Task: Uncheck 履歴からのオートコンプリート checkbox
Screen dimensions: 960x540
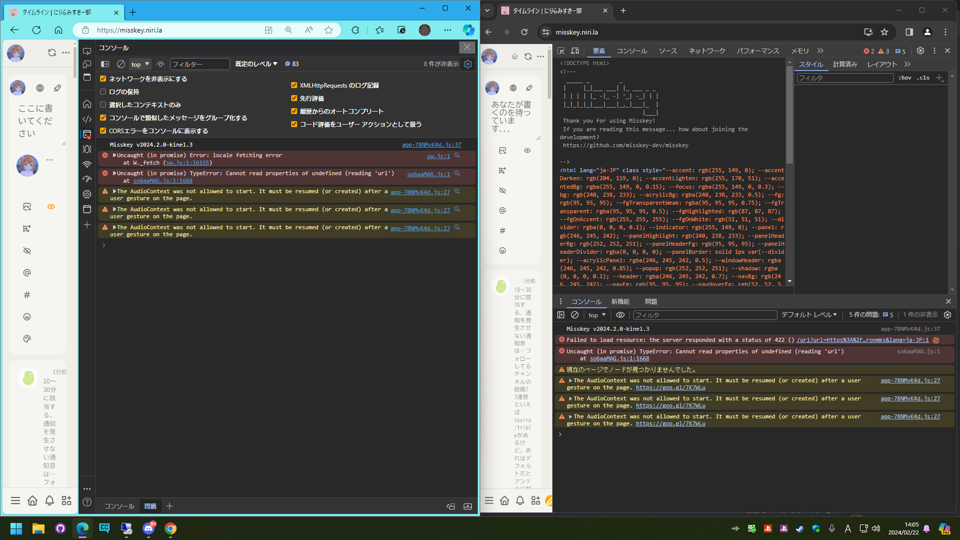Action: point(294,111)
